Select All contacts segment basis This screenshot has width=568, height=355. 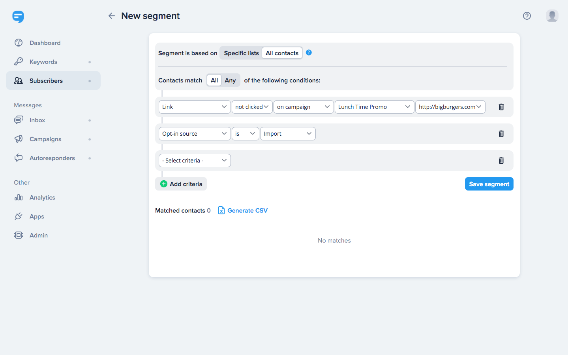pos(282,53)
